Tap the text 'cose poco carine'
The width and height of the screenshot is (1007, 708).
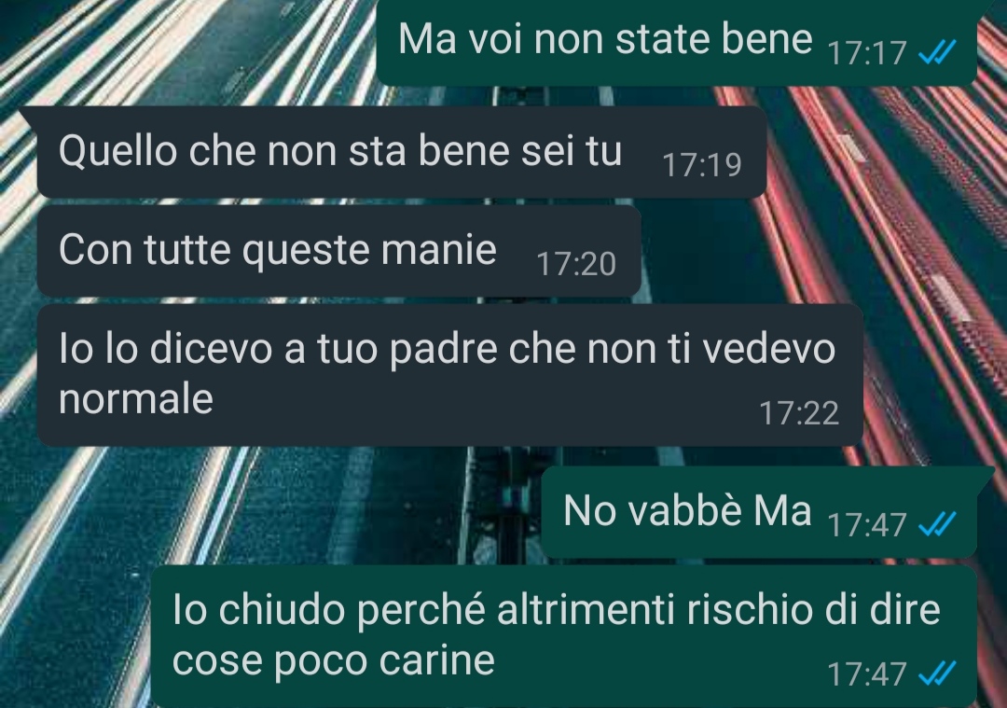click(333, 660)
